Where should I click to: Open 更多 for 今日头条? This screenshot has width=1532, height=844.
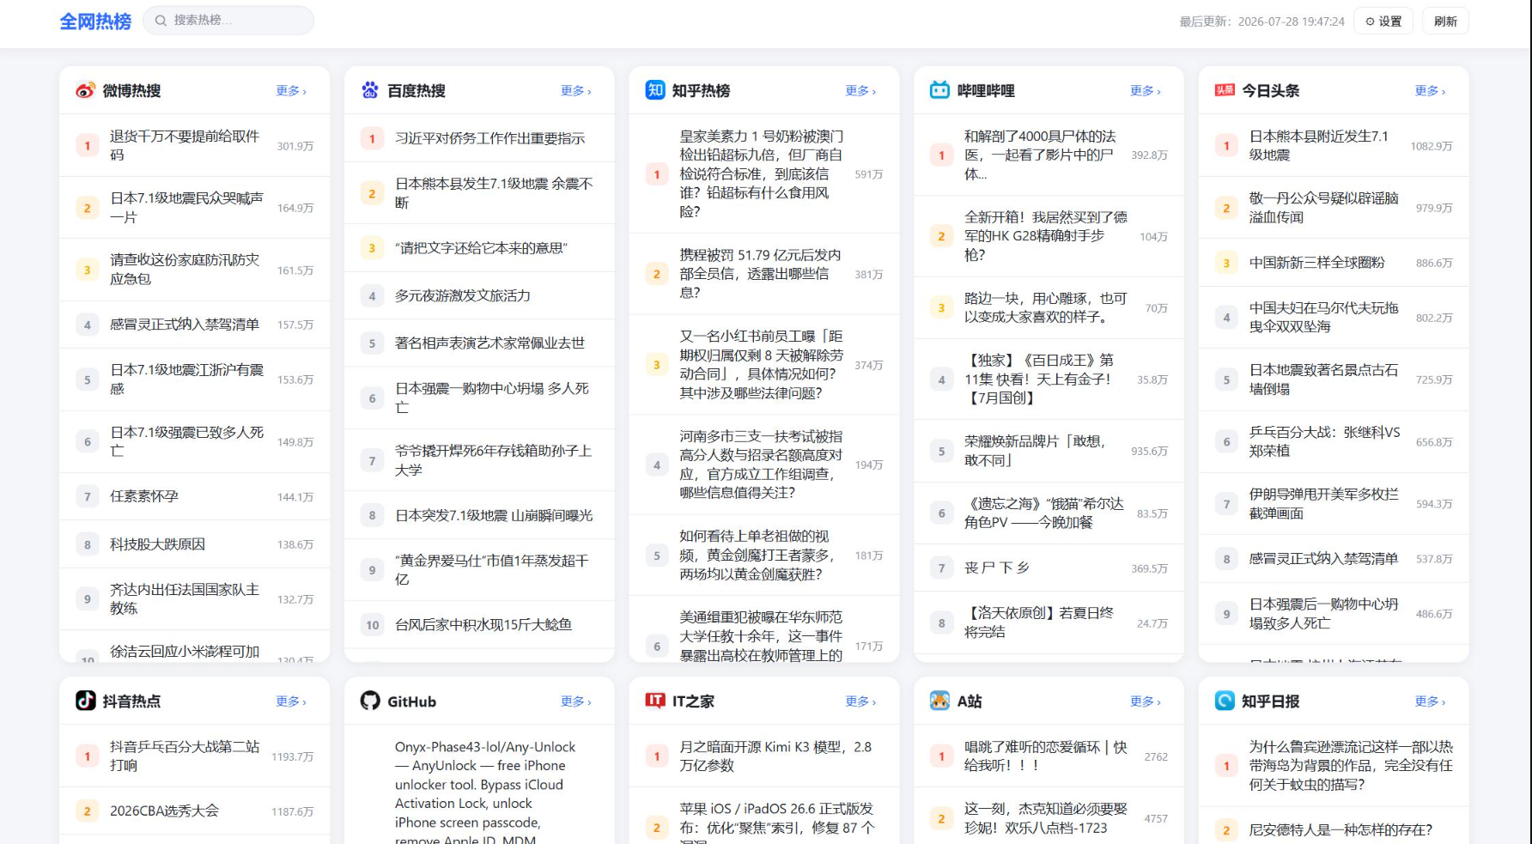pyautogui.click(x=1431, y=90)
